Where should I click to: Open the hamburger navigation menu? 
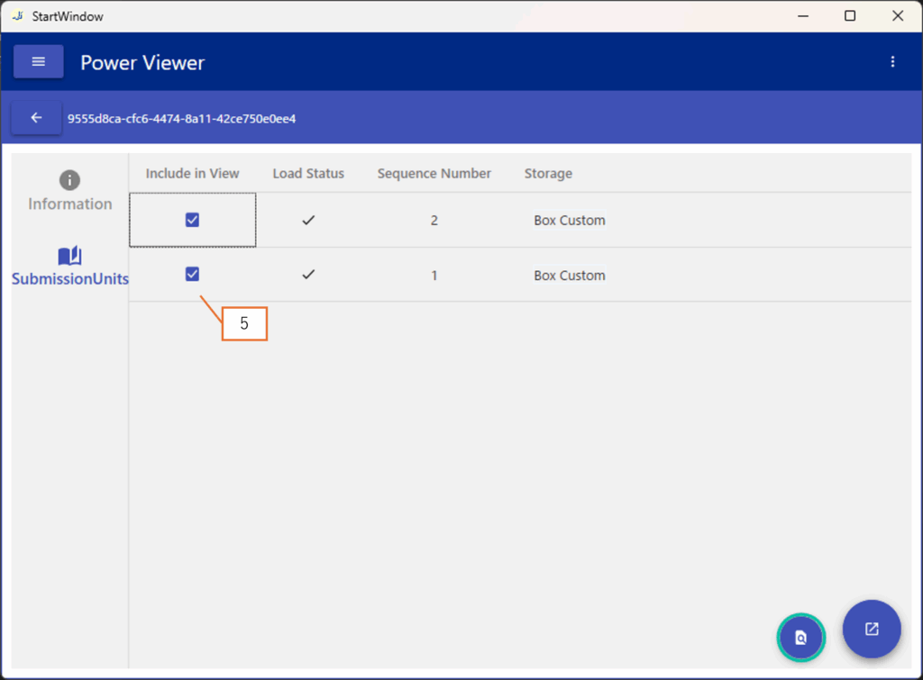click(38, 62)
